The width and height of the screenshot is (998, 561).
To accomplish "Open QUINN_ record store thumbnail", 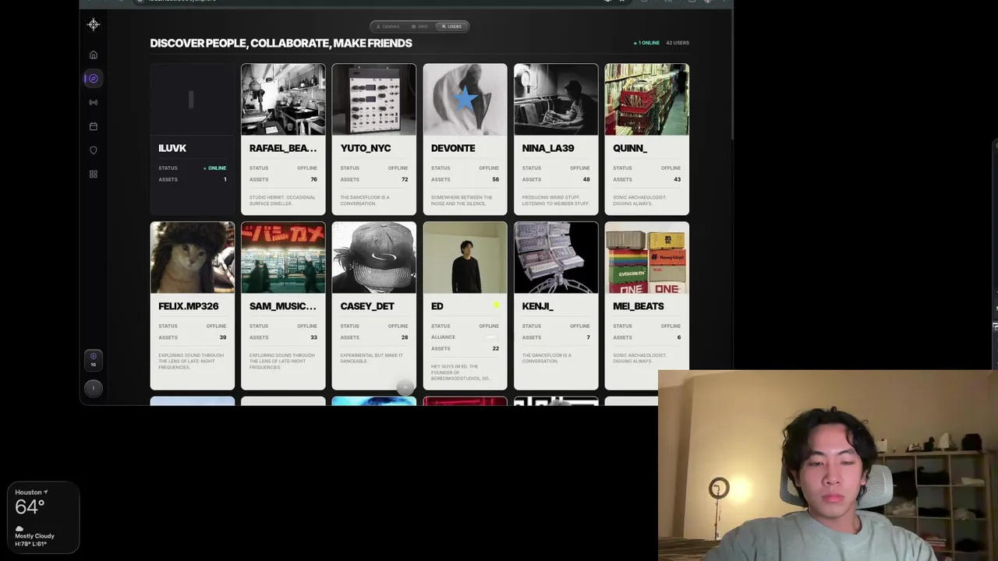I will pos(646,99).
